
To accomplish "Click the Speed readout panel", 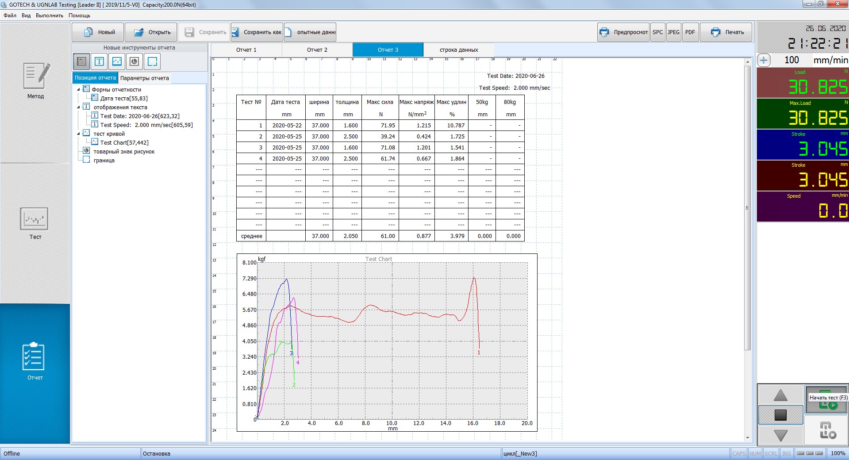I will point(803,207).
